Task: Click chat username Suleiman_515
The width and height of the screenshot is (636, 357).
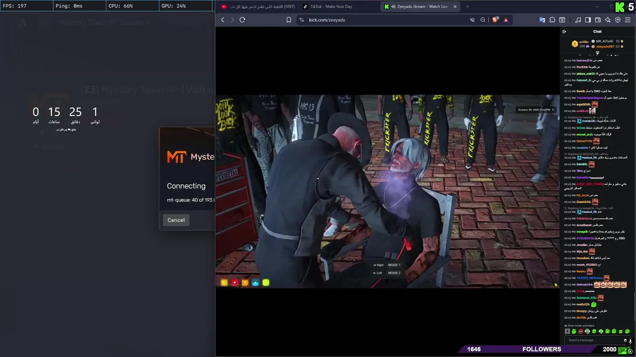Action: click(x=586, y=298)
